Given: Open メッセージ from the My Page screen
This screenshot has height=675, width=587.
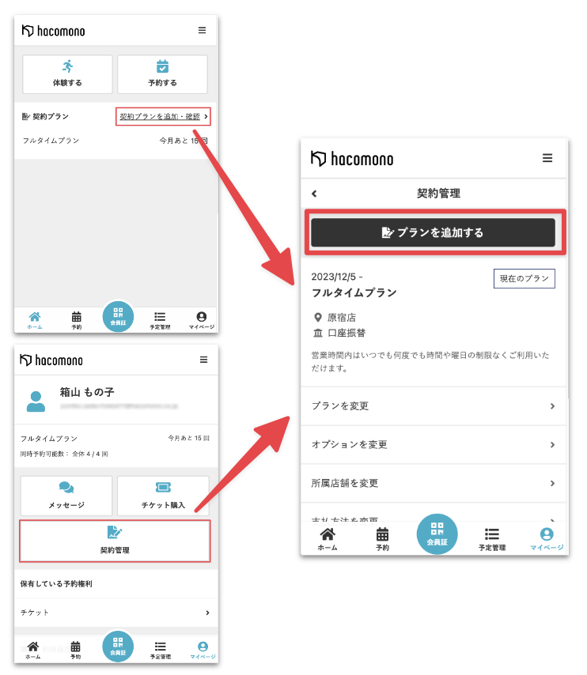Looking at the screenshot, I should tap(66, 496).
